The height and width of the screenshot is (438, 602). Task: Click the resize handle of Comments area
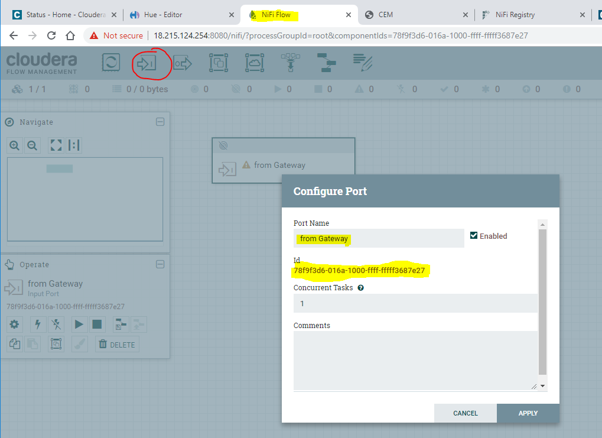pos(533,387)
